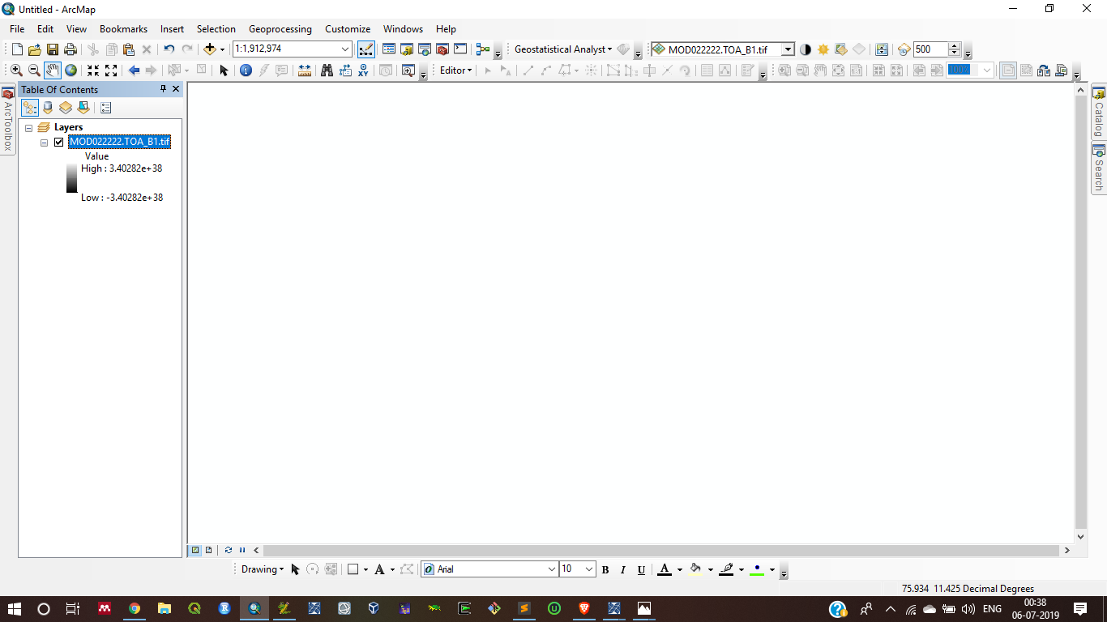Pause map drawing
The height and width of the screenshot is (622, 1107).
pos(241,550)
